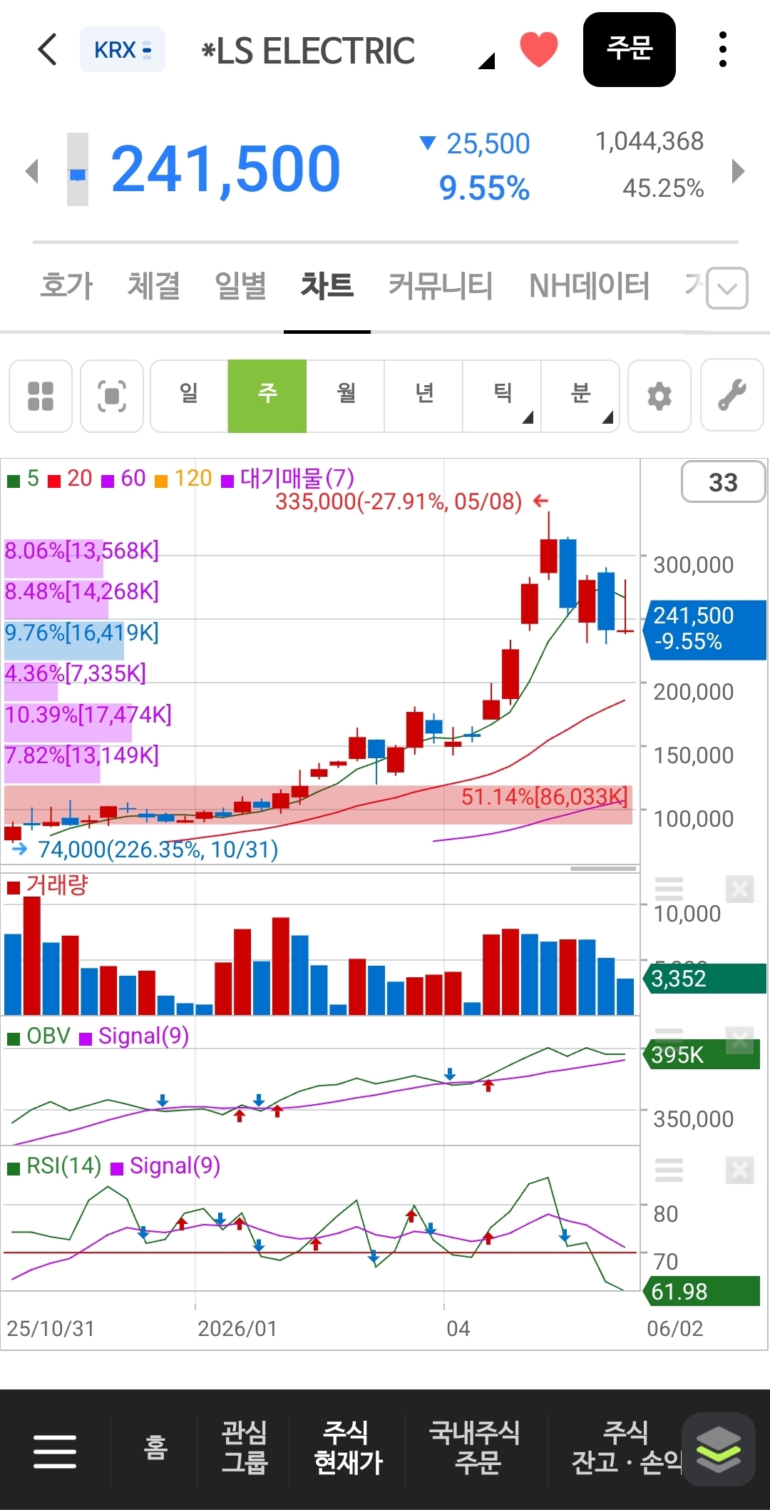Tap the red 20 moving average legend
Viewport: 770px width, 1510px height.
[x=70, y=479]
